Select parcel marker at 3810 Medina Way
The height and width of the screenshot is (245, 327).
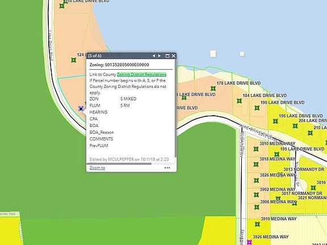click(x=256, y=149)
